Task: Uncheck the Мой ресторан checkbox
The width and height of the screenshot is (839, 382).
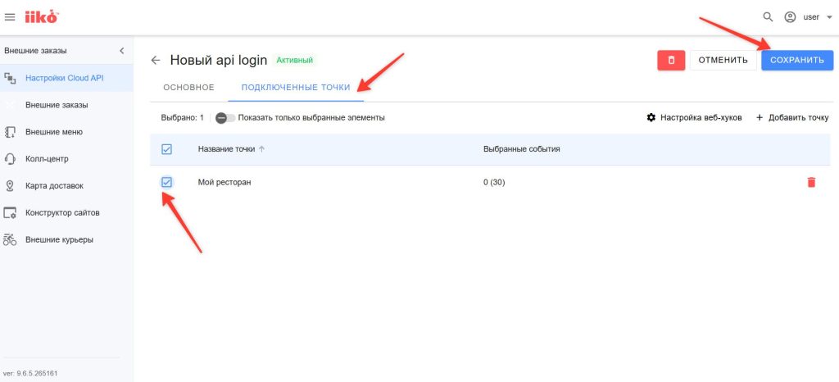Action: tap(166, 182)
